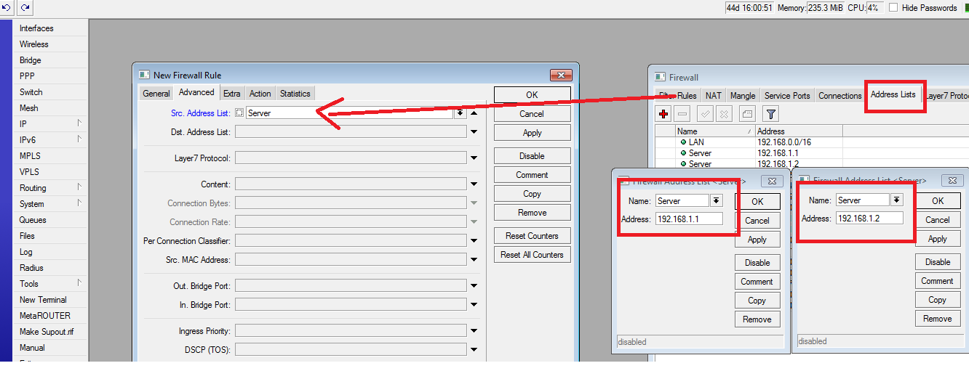Image resolution: width=969 pixels, height=387 pixels.
Task: Click Reset Counters button
Action: click(x=533, y=236)
